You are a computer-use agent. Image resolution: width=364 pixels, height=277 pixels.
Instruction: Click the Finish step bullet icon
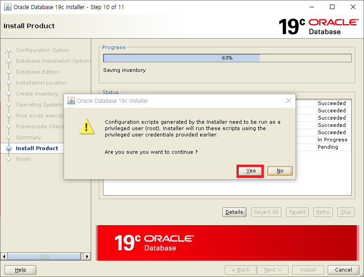tap(9, 159)
